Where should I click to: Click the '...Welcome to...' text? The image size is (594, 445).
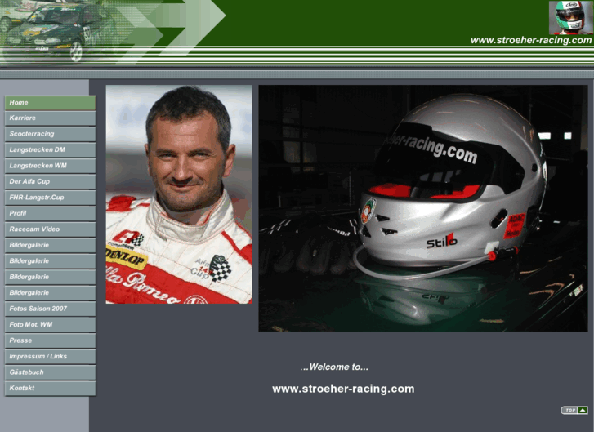(334, 367)
